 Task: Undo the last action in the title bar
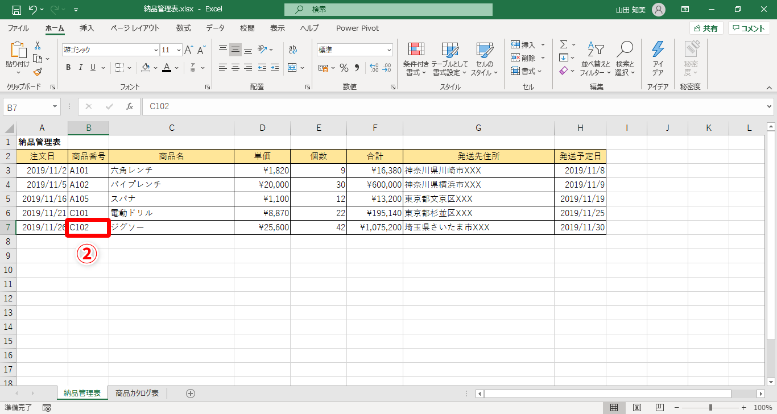(33, 10)
